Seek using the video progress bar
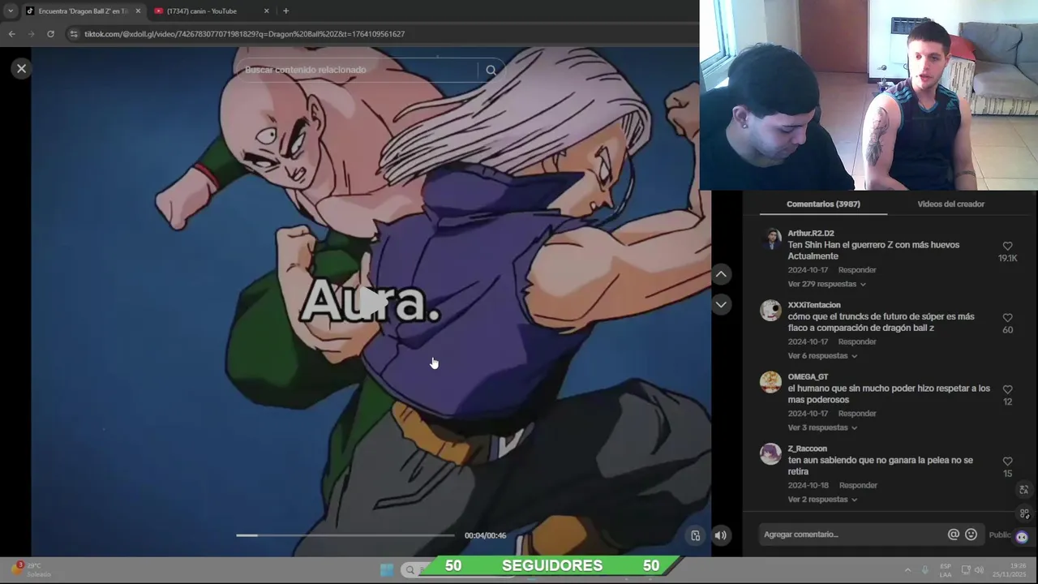The width and height of the screenshot is (1038, 584). pyautogui.click(x=345, y=535)
